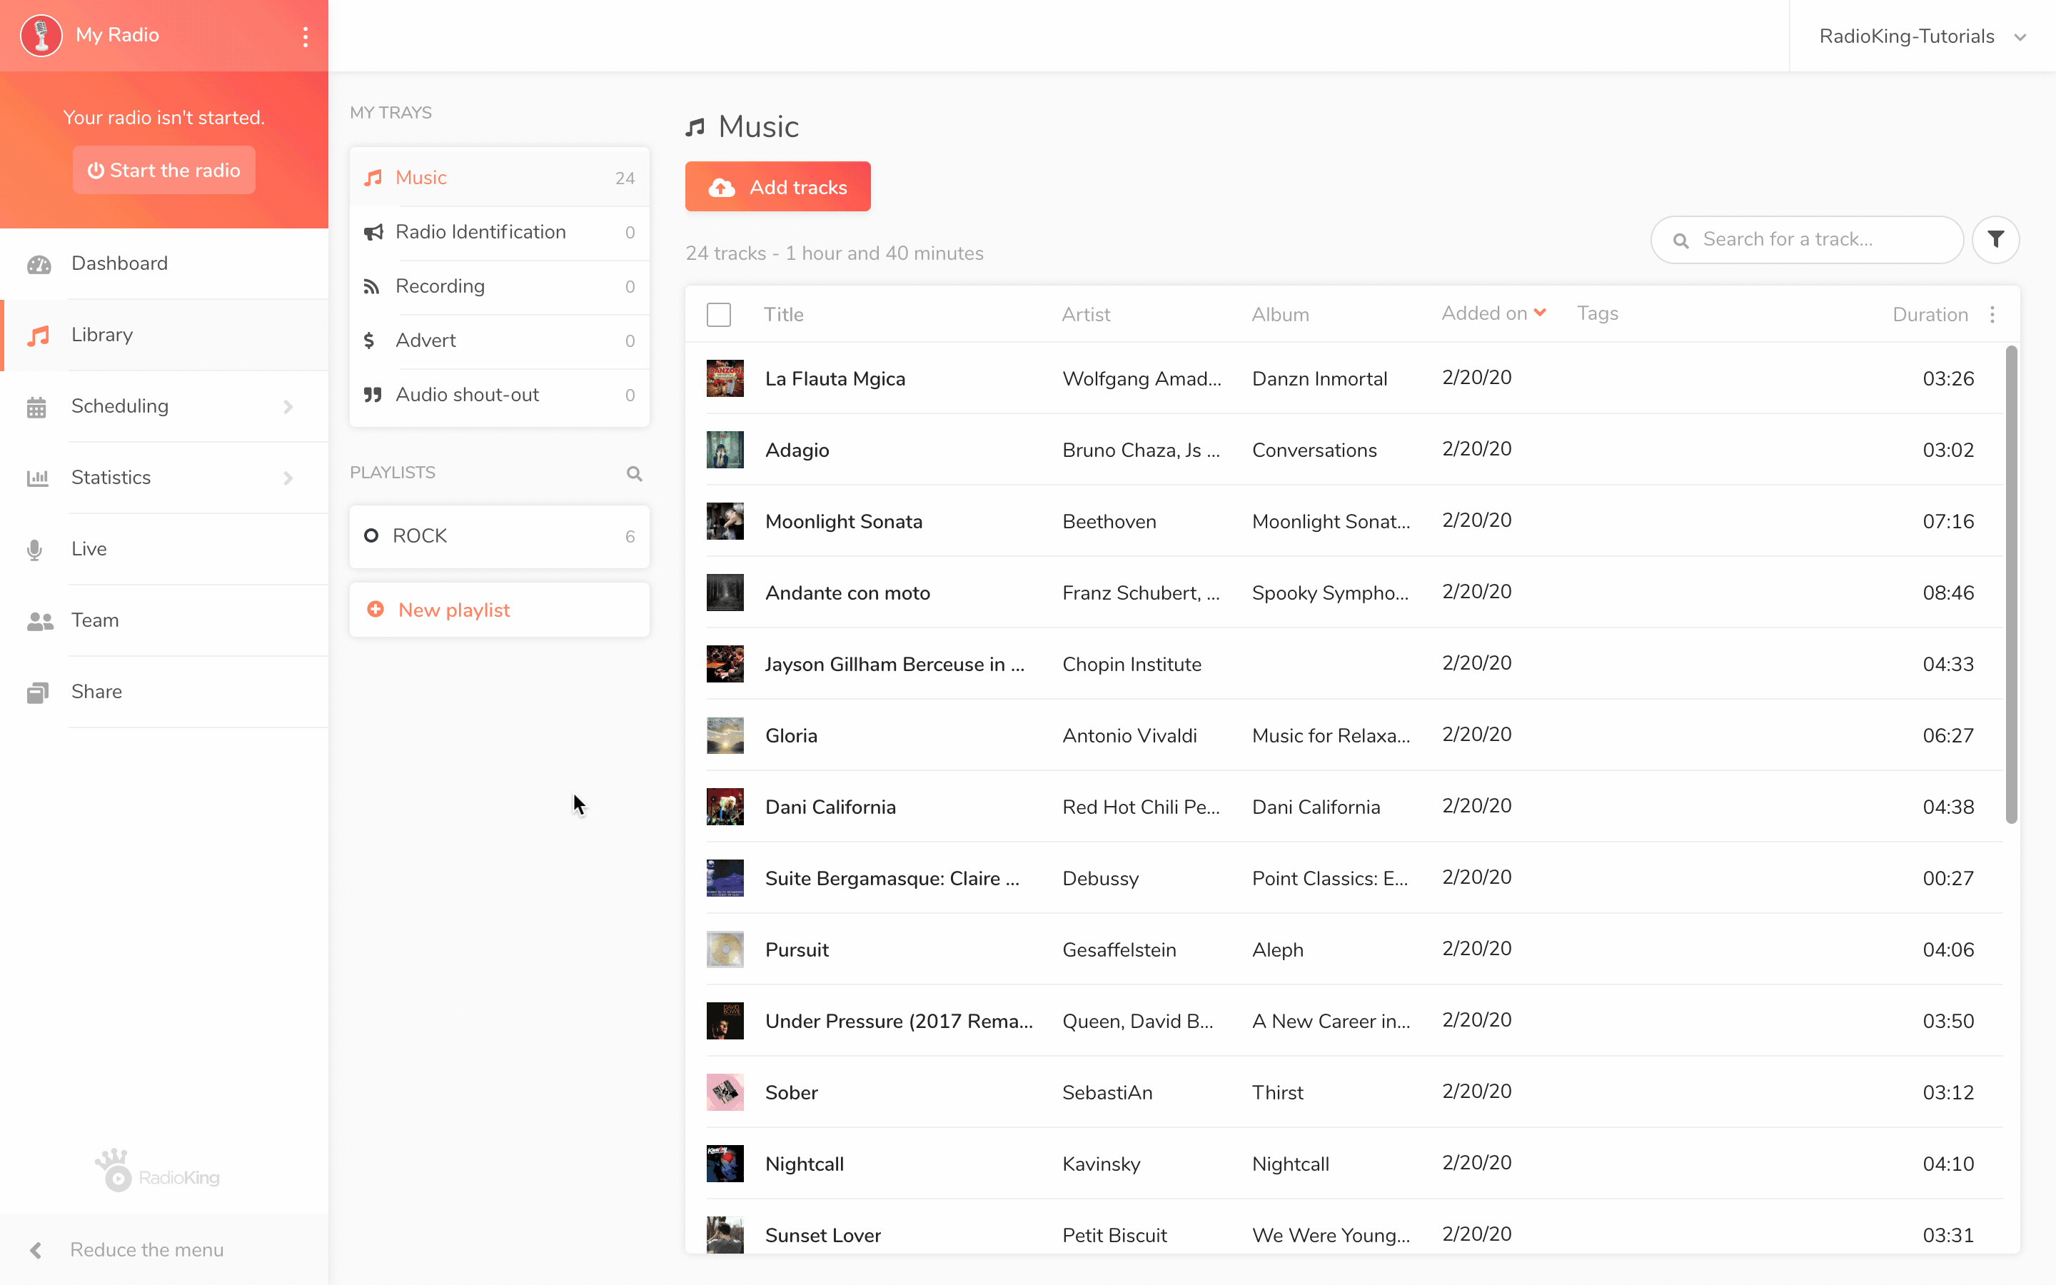This screenshot has height=1285, width=2056.
Task: Open Live from the sidebar microphone icon
Action: tap(35, 549)
